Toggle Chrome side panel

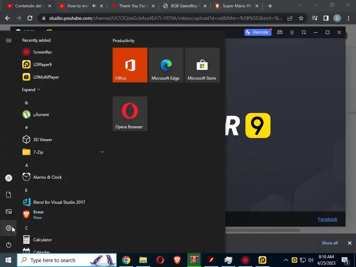click(x=326, y=18)
